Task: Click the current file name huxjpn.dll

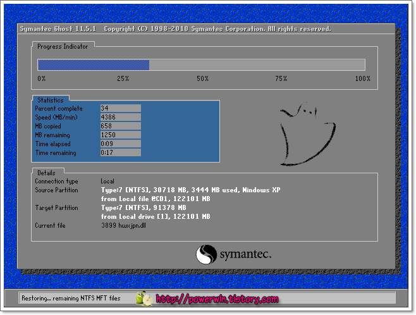Action: coord(132,226)
